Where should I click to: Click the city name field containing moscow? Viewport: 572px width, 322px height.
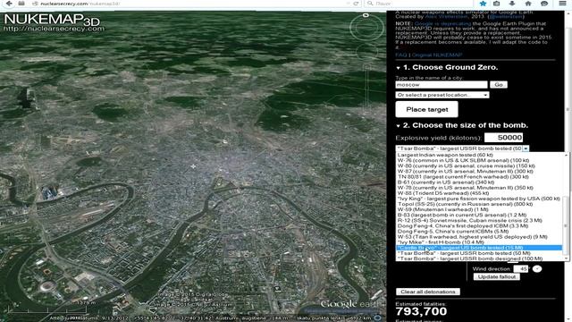pos(442,85)
